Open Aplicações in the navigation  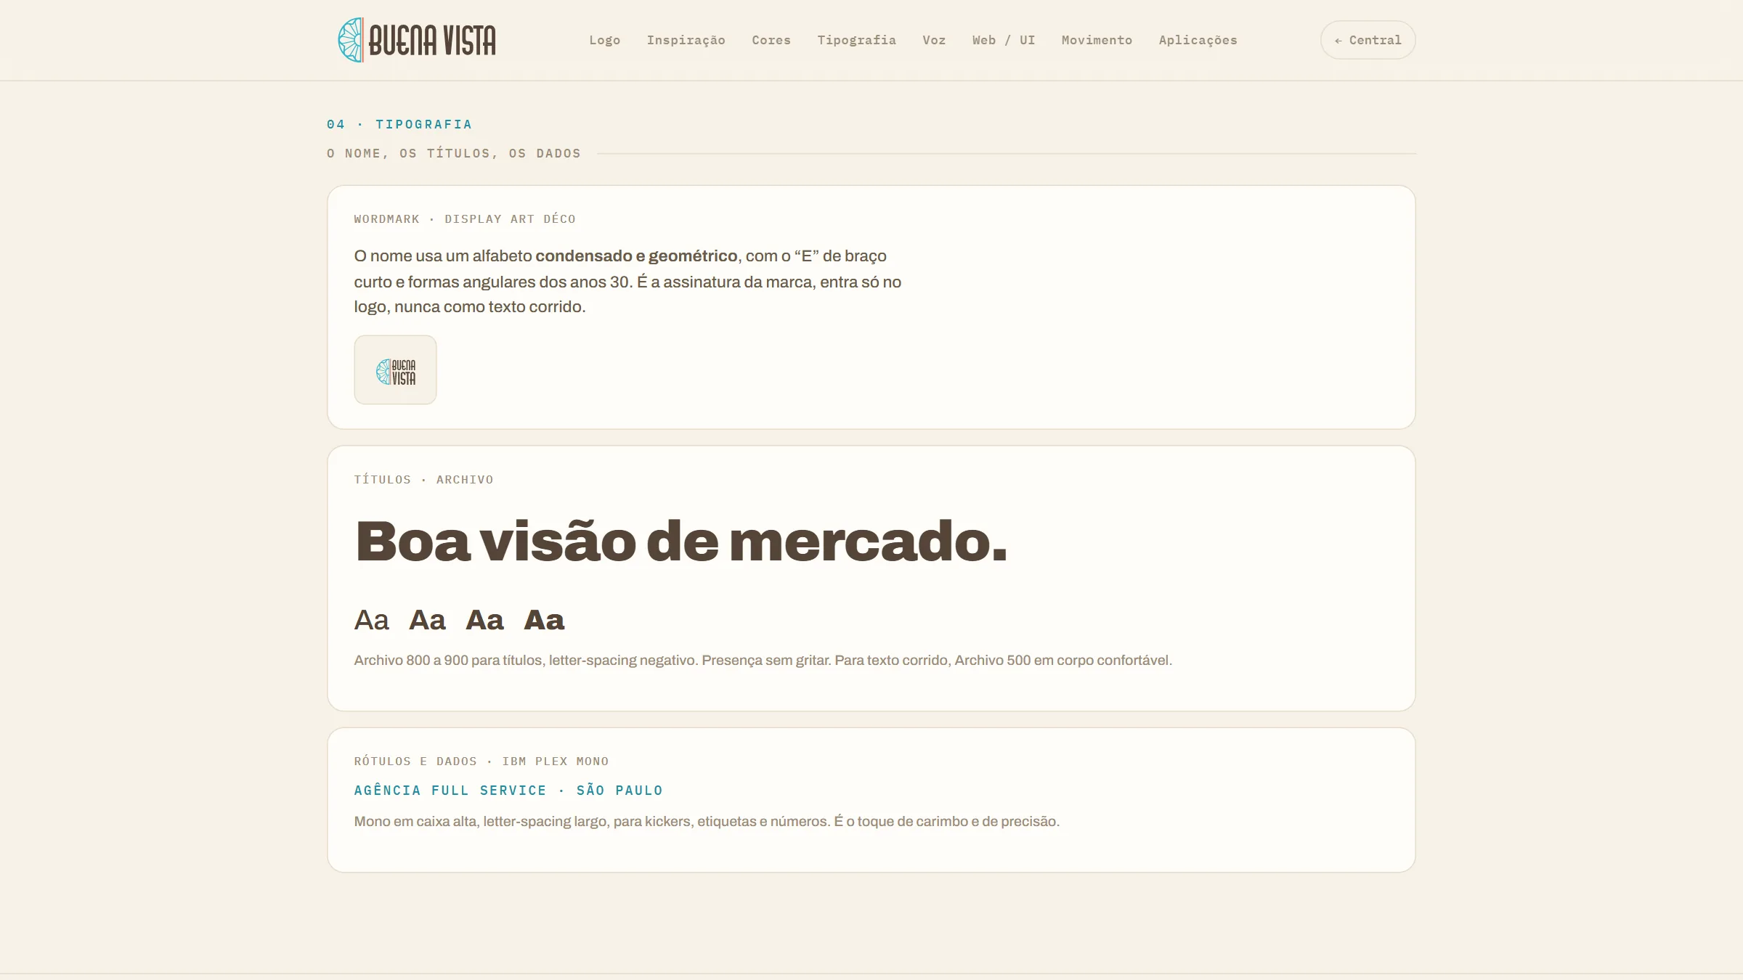coord(1198,40)
